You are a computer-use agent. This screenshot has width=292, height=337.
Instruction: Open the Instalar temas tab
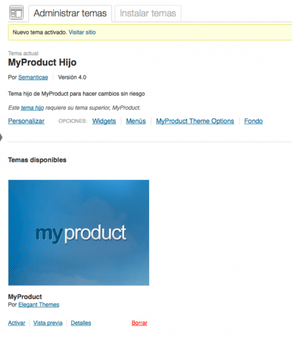click(x=148, y=13)
